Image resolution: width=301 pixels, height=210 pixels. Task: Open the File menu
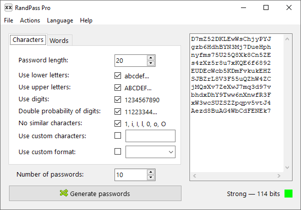8,20
